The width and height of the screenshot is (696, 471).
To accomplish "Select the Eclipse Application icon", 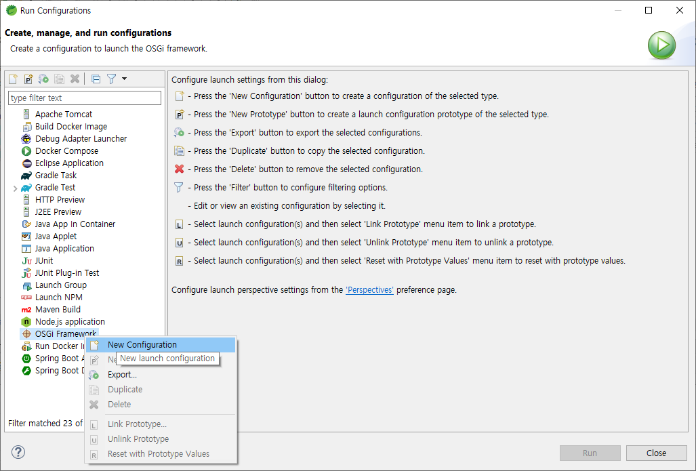I will coord(26,163).
